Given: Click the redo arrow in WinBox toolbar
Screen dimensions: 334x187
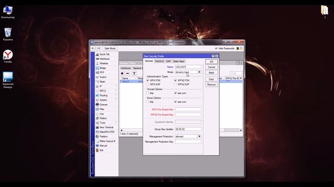Looking at the screenshot, I should [x=99, y=48].
